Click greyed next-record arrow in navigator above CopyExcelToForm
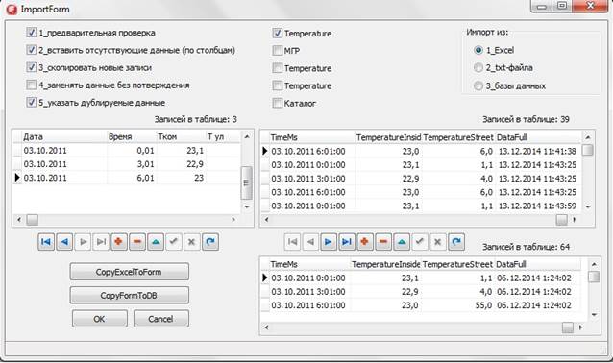The image size is (613, 363). point(83,242)
